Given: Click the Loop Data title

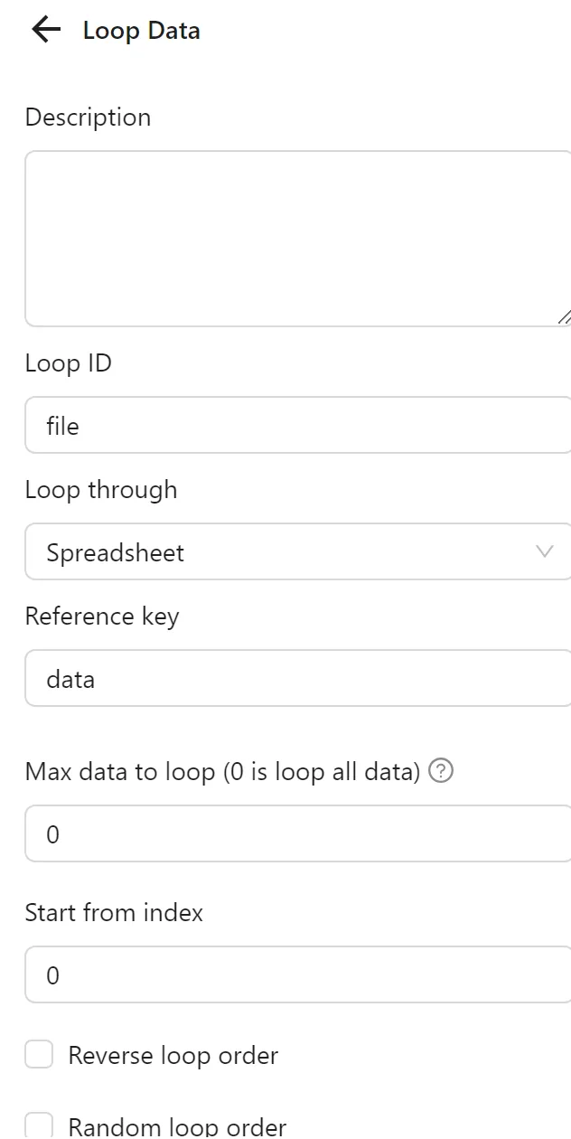Looking at the screenshot, I should coord(141,30).
